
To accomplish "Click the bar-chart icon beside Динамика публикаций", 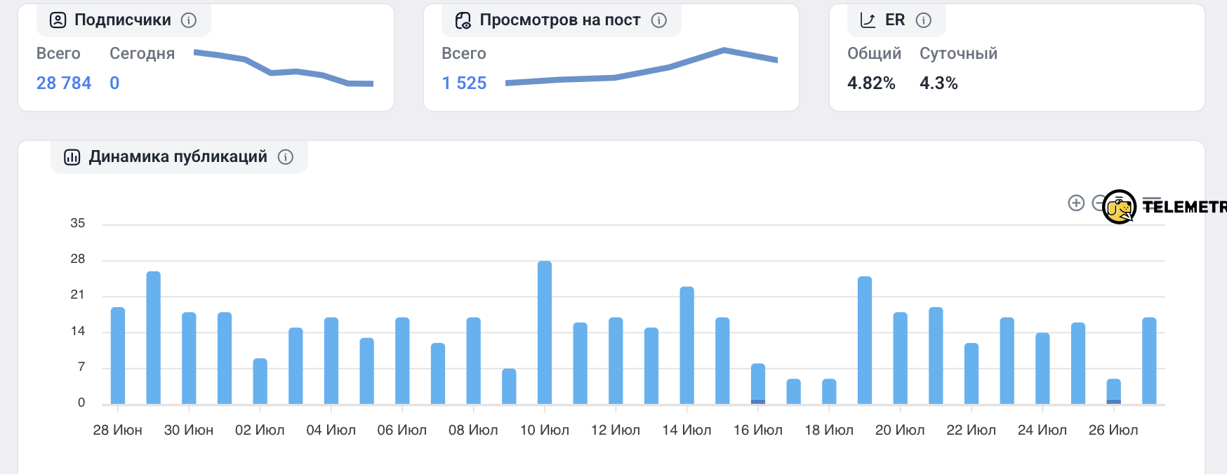I will coord(72,157).
